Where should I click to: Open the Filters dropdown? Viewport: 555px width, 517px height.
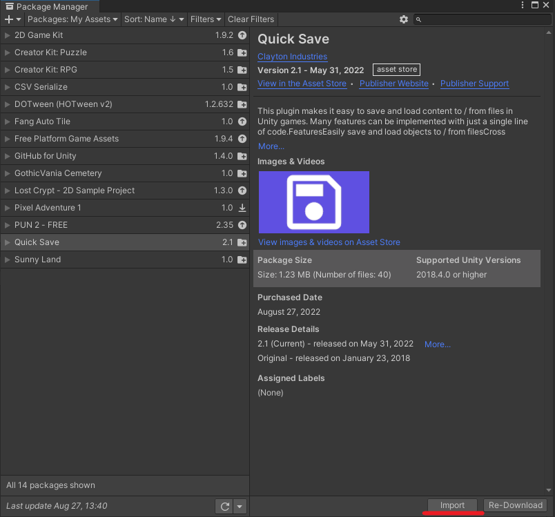click(x=206, y=19)
